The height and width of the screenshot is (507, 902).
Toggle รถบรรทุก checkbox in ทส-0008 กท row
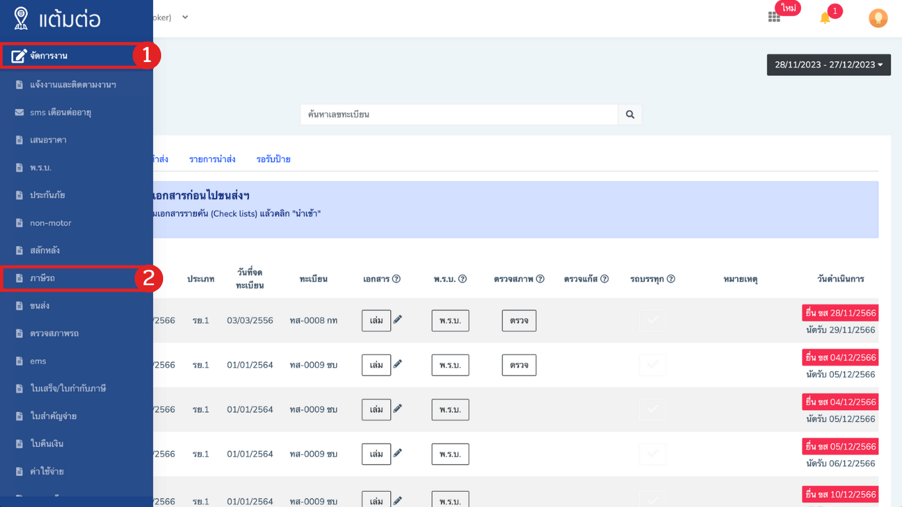(652, 320)
